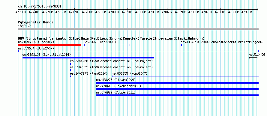
Task: Click the esv1007273 variant tick mark
Action: (x=70, y=76)
